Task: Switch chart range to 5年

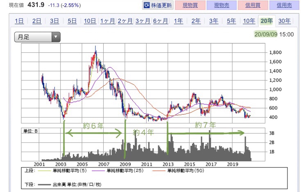Action: [x=231, y=21]
